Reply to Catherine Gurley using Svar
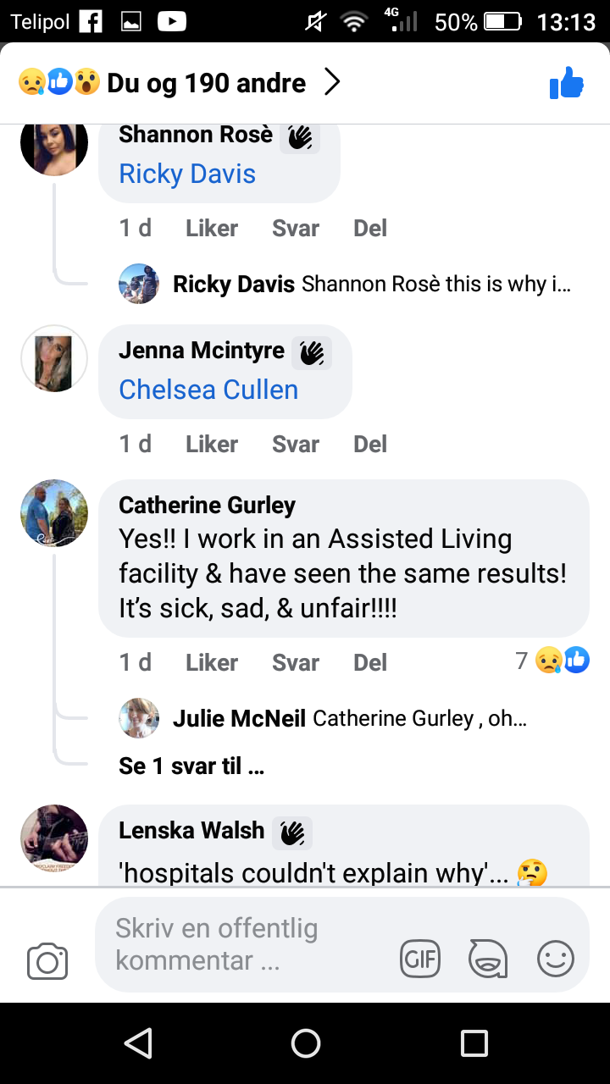This screenshot has height=1084, width=610. point(296,662)
